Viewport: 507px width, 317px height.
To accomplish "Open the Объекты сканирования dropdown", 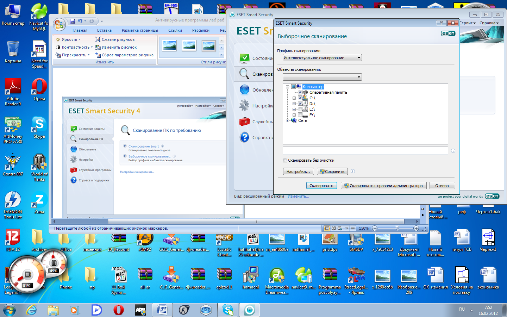I will point(322,77).
